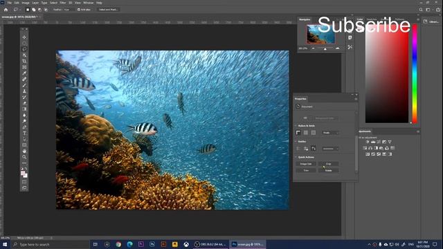Choose Intersect with selection mode
This screenshot has width=443, height=249.
[x=46, y=10]
